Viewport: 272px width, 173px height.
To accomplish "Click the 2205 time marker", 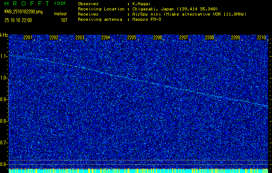I will point(131,38).
